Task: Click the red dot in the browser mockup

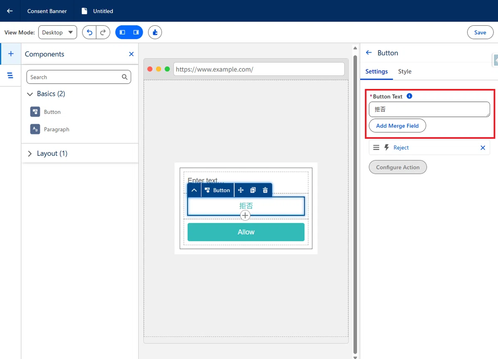Action: (x=150, y=69)
